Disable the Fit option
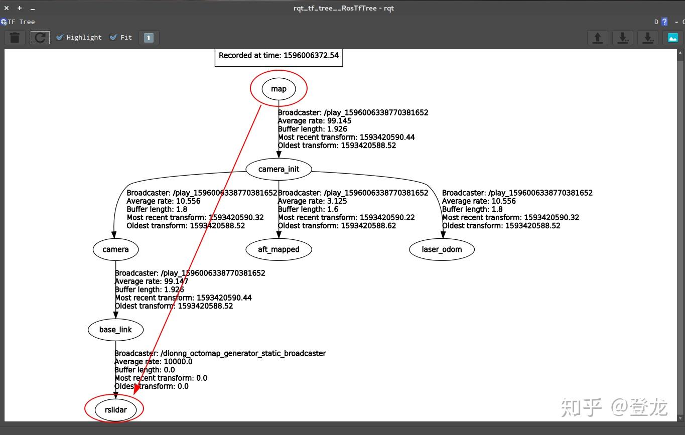The height and width of the screenshot is (435, 685). coord(113,37)
